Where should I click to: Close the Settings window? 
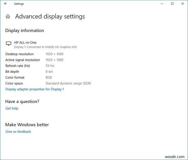[x=182, y=3]
